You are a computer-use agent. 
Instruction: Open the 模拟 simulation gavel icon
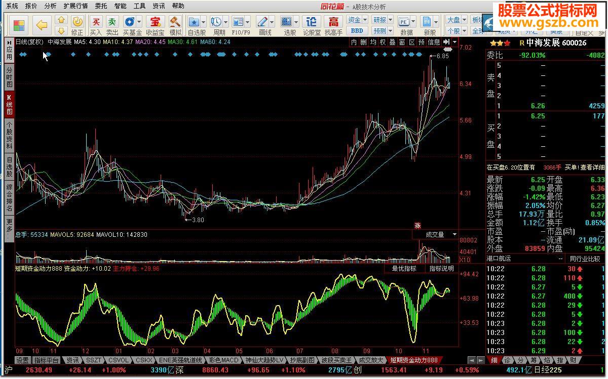coord(175,25)
